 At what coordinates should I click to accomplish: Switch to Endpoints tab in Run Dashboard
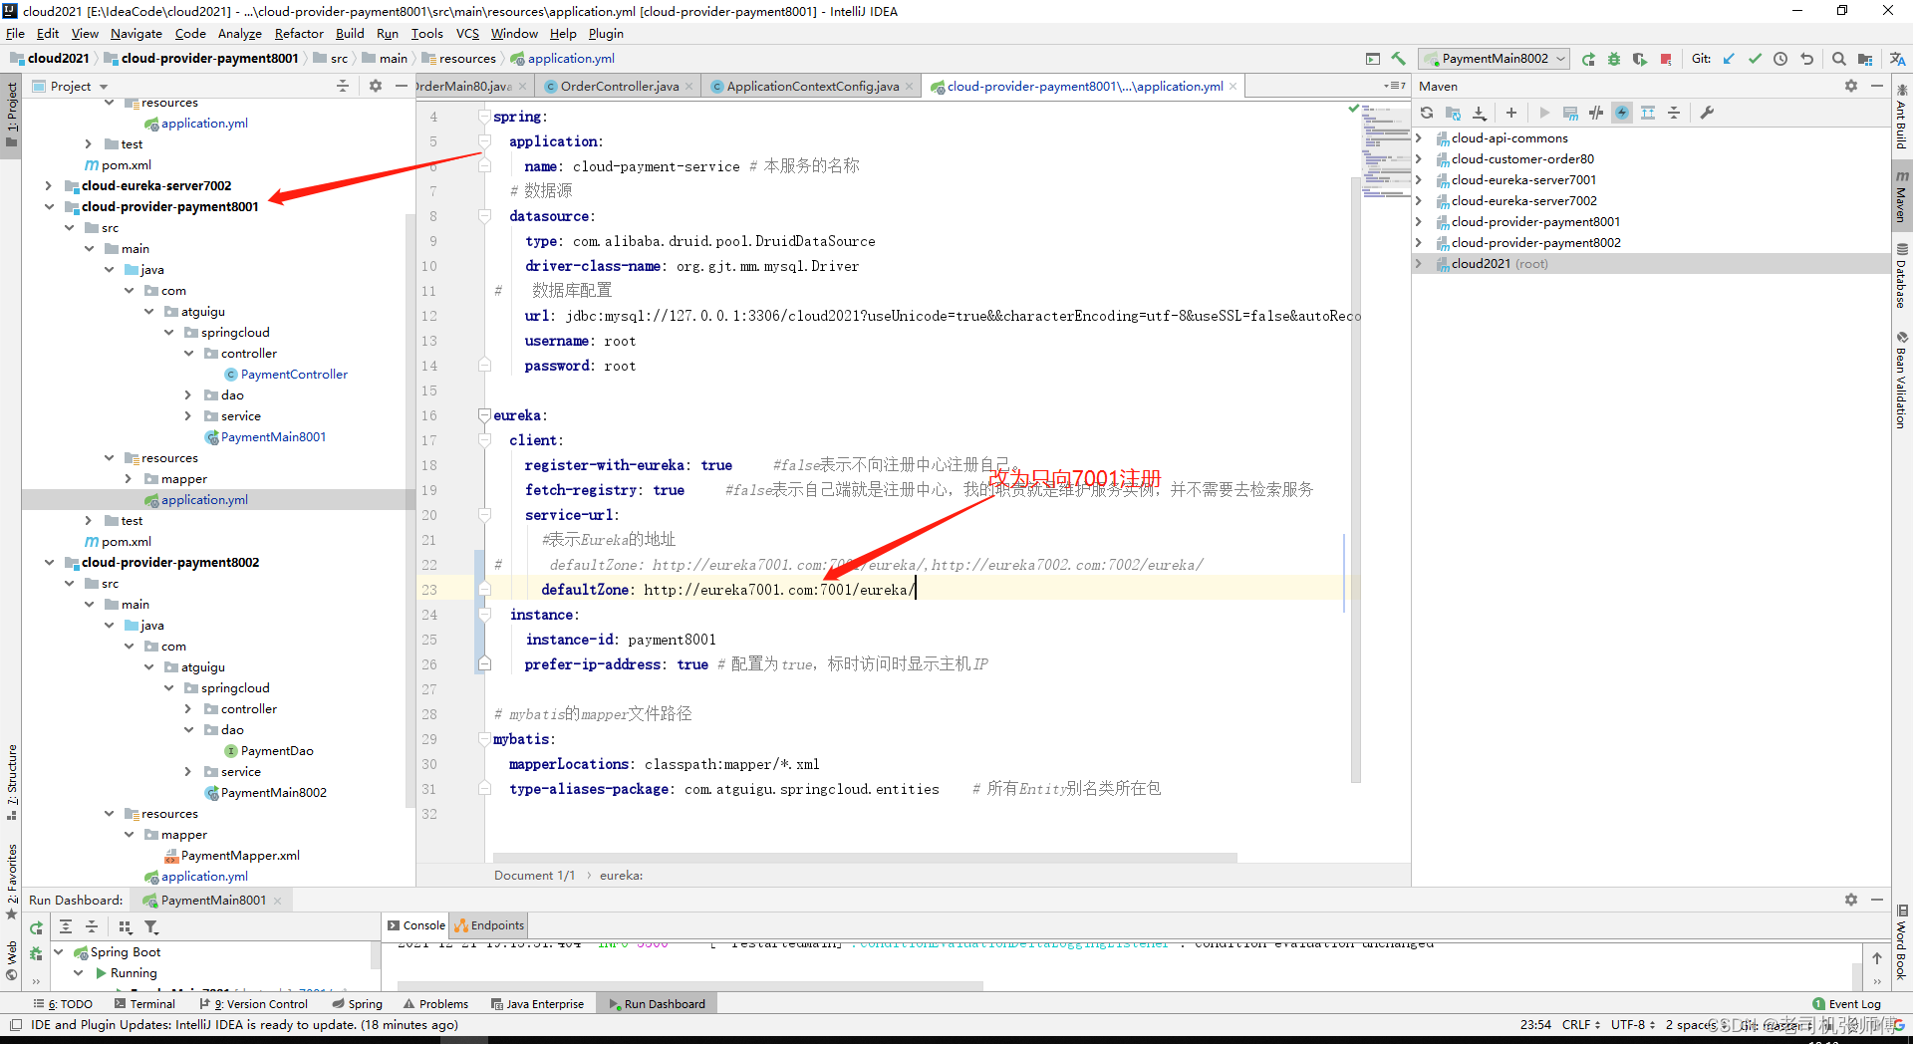[x=489, y=925]
